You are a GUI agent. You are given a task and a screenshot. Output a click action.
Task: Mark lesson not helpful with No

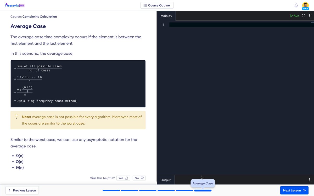pyautogui.click(x=139, y=178)
